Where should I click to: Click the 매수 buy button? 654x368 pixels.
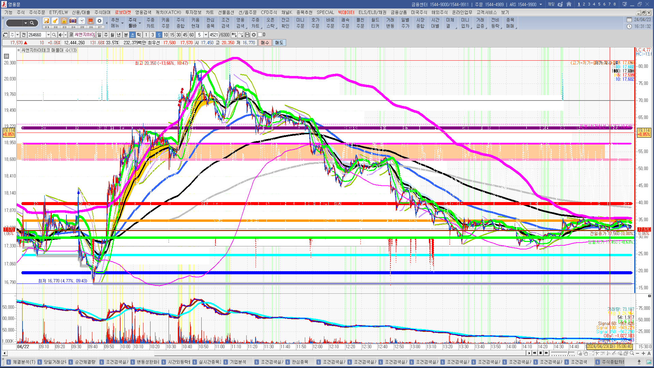[265, 43]
